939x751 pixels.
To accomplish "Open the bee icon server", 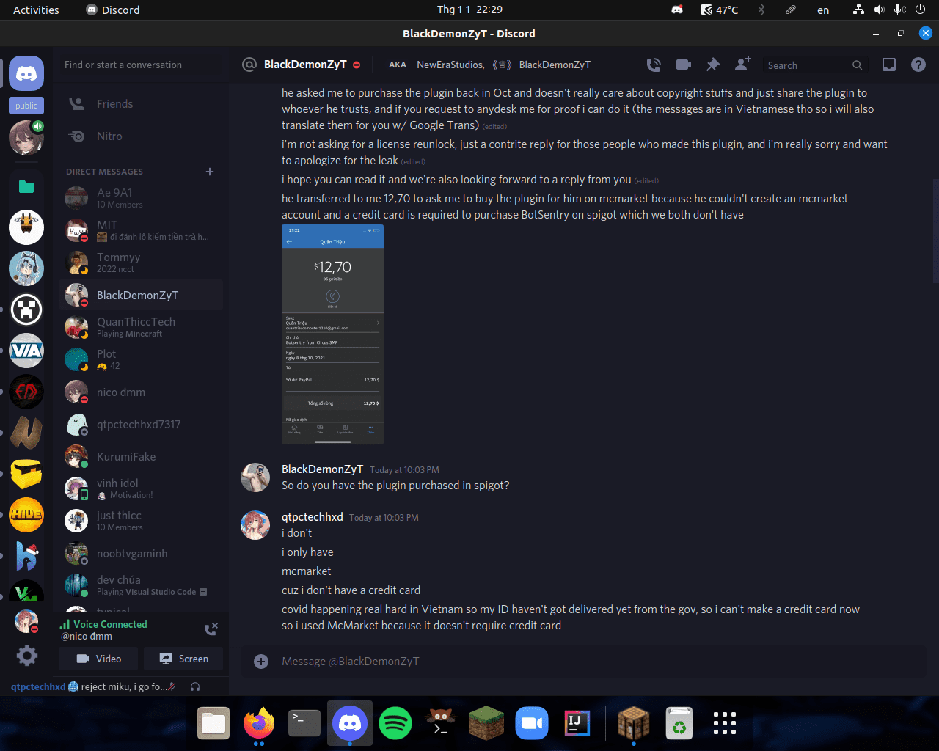I will (x=26, y=227).
